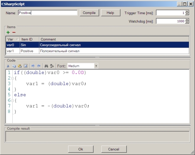
Task: Open Help for the script editor
Action: point(111,13)
